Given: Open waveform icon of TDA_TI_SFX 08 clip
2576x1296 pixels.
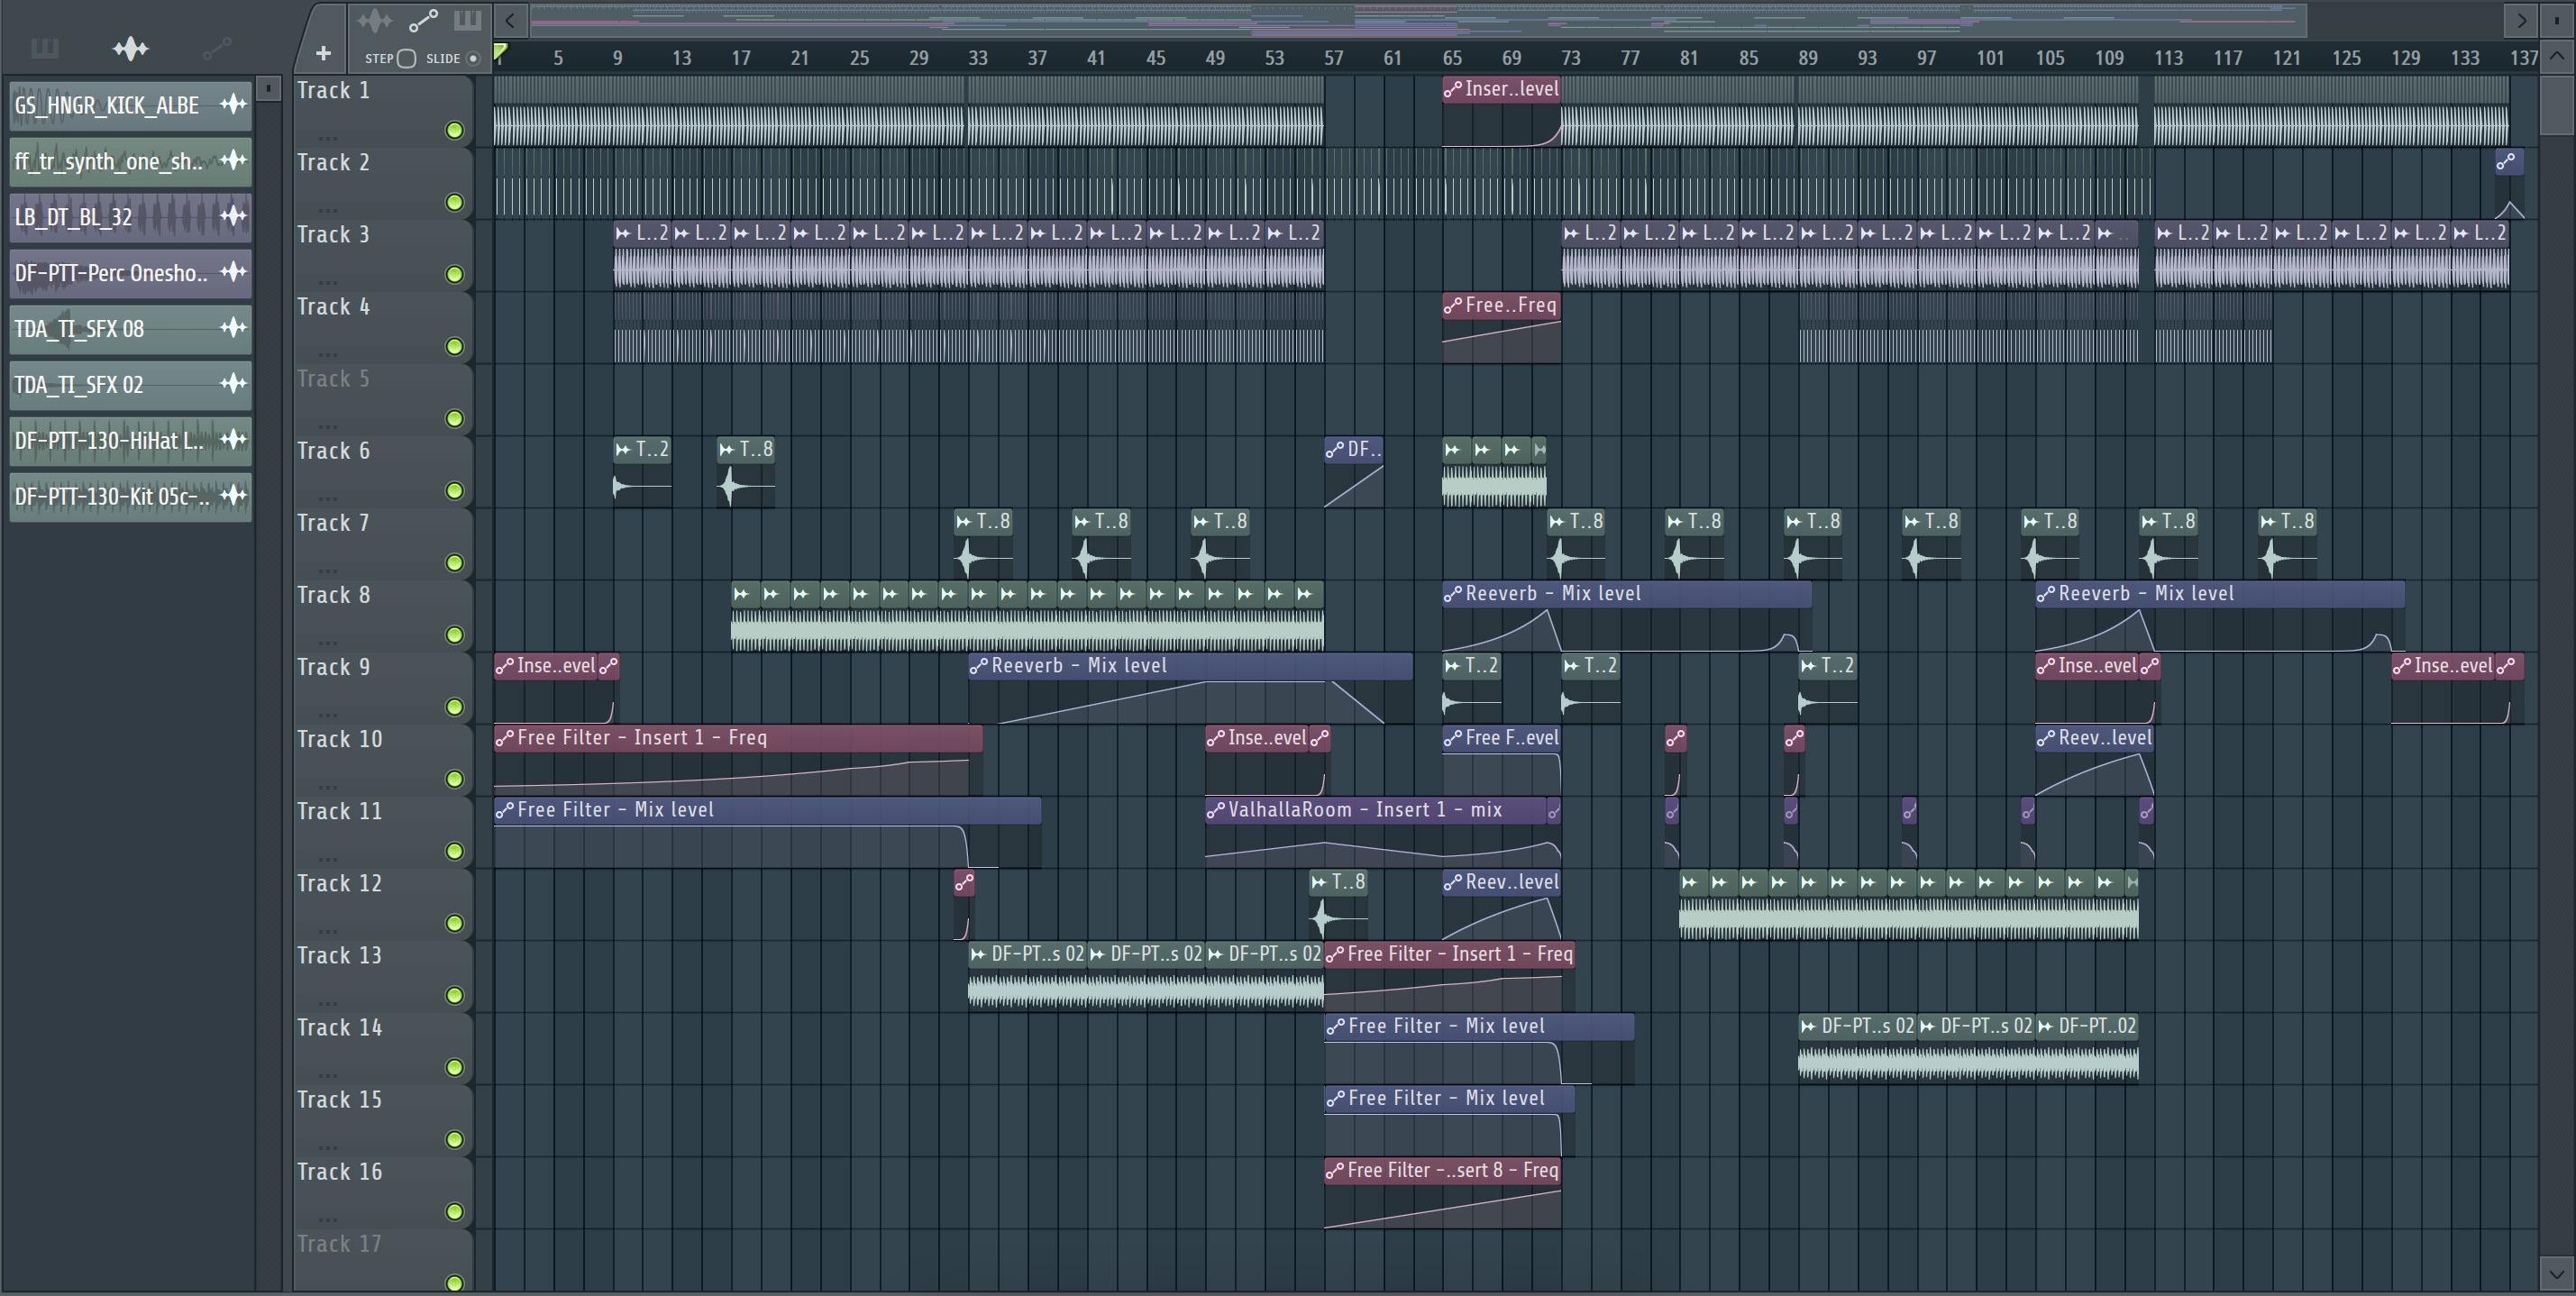Looking at the screenshot, I should (233, 328).
